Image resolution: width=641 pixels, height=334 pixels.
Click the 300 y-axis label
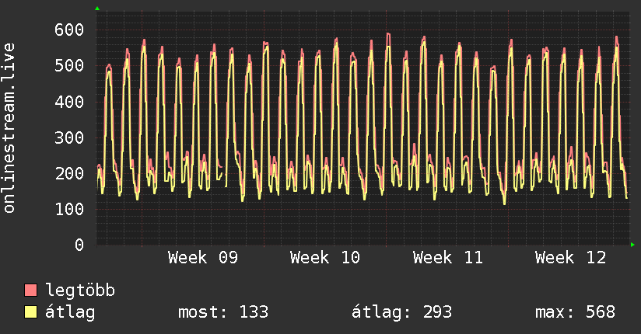pos(69,137)
